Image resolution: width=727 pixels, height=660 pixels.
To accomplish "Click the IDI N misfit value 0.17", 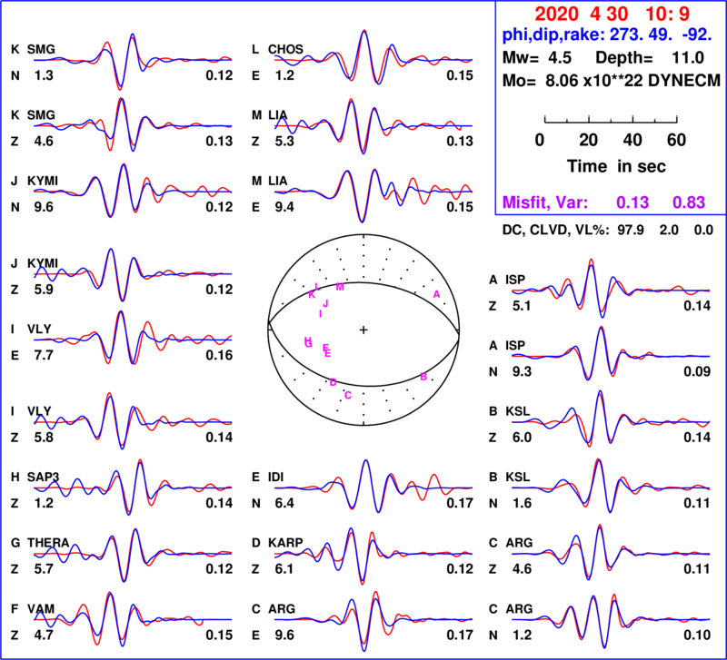I will pyautogui.click(x=460, y=504).
